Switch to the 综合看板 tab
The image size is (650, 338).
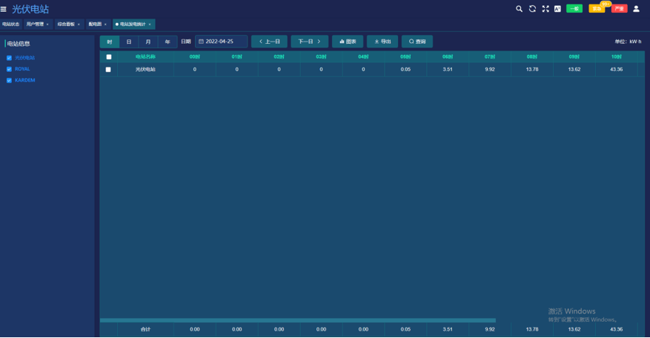click(x=67, y=24)
